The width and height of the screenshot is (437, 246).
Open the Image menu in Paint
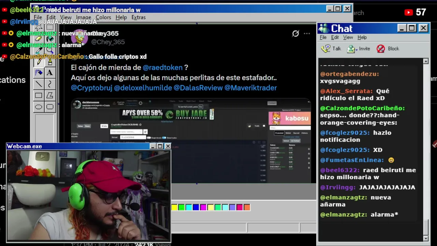tap(83, 17)
